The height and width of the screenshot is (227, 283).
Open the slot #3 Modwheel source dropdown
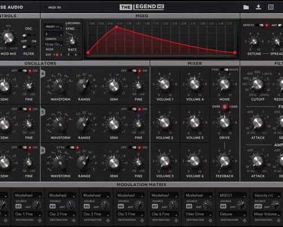(28, 195)
